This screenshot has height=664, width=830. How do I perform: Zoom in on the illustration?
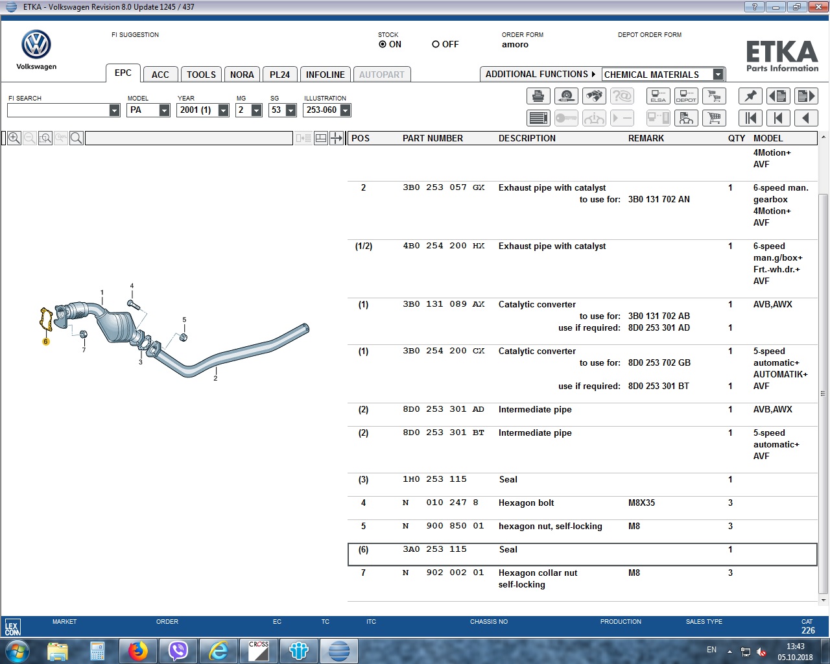pyautogui.click(x=14, y=138)
